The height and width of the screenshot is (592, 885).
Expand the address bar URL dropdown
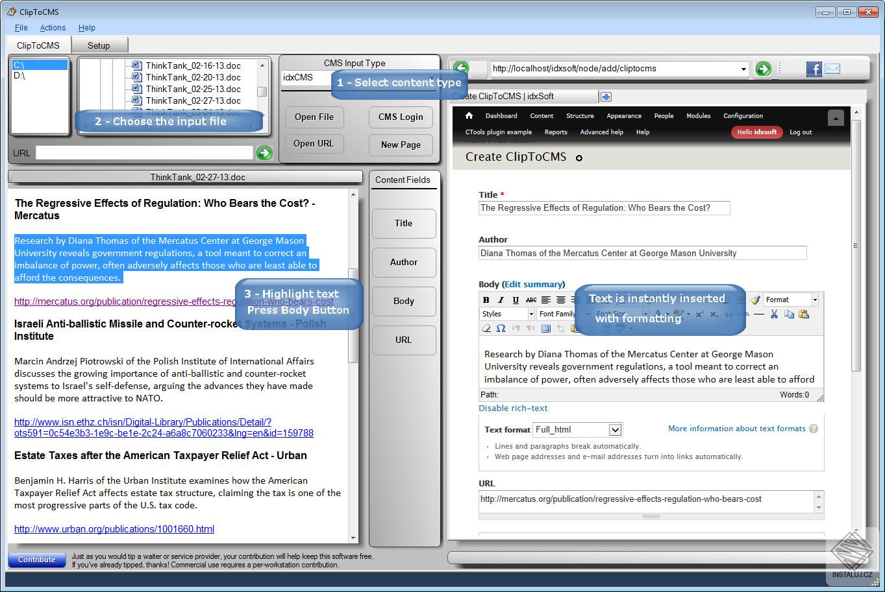coord(743,69)
